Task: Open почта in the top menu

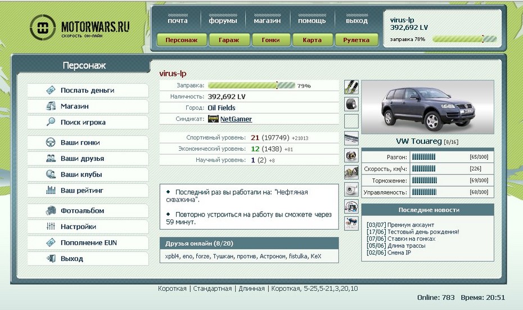Action: click(x=178, y=21)
